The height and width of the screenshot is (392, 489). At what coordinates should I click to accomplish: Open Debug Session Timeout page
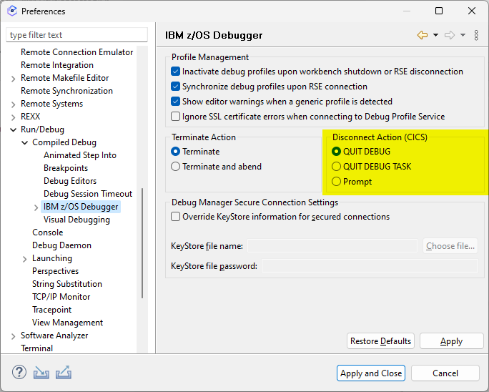tap(88, 194)
